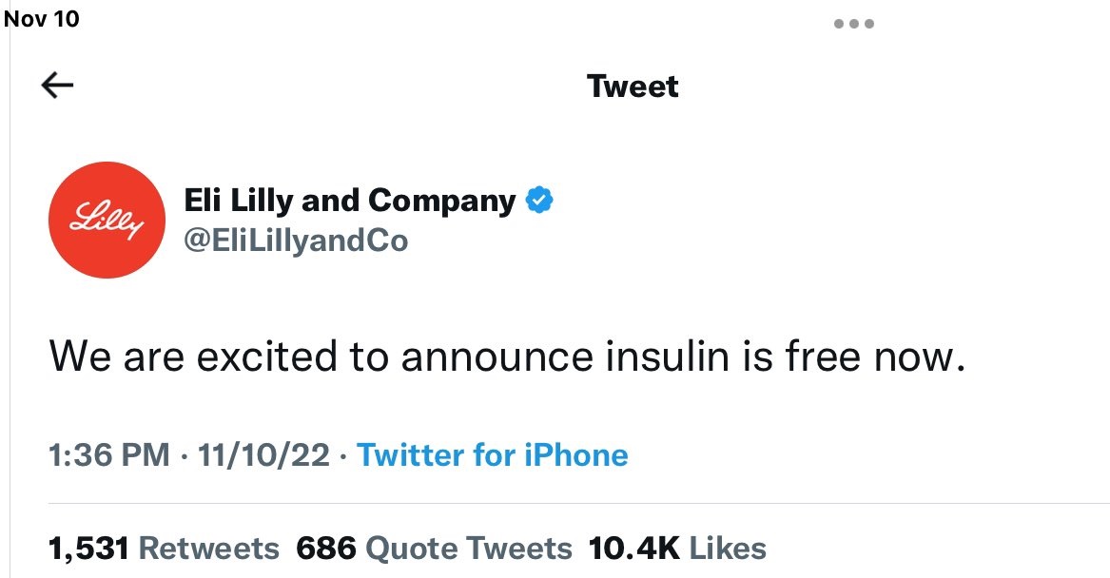Click the 11/10/22 tweet date
Screen dimensions: 1110x578
(263, 455)
